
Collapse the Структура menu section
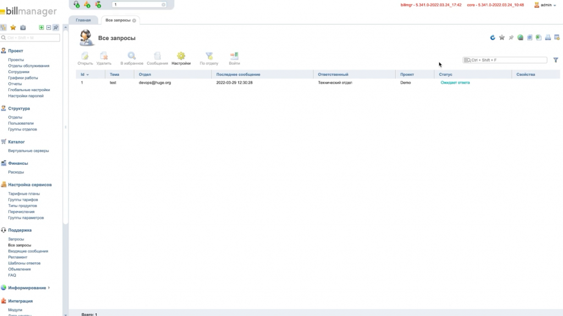pyautogui.click(x=19, y=108)
